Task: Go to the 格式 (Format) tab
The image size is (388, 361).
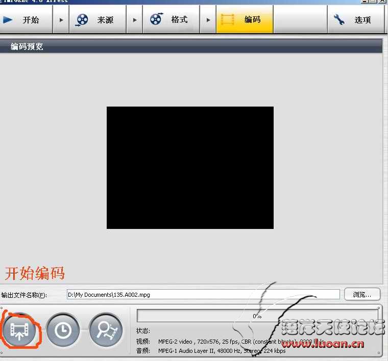Action: pyautogui.click(x=171, y=19)
